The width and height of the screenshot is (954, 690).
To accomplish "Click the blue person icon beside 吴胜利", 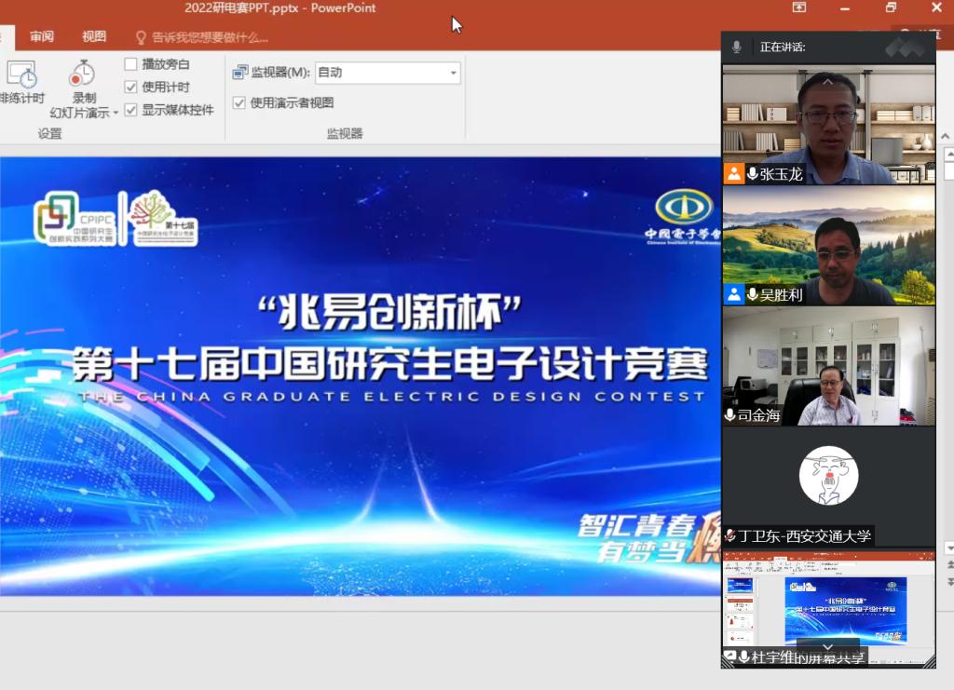I will 734,295.
